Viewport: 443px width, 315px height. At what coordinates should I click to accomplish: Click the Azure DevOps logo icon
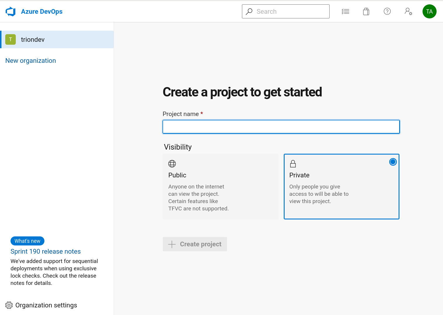pyautogui.click(x=11, y=11)
